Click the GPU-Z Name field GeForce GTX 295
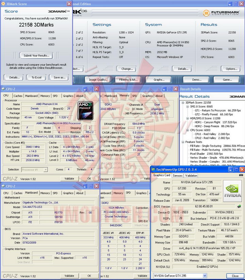245x280 pixels. click(197, 182)
